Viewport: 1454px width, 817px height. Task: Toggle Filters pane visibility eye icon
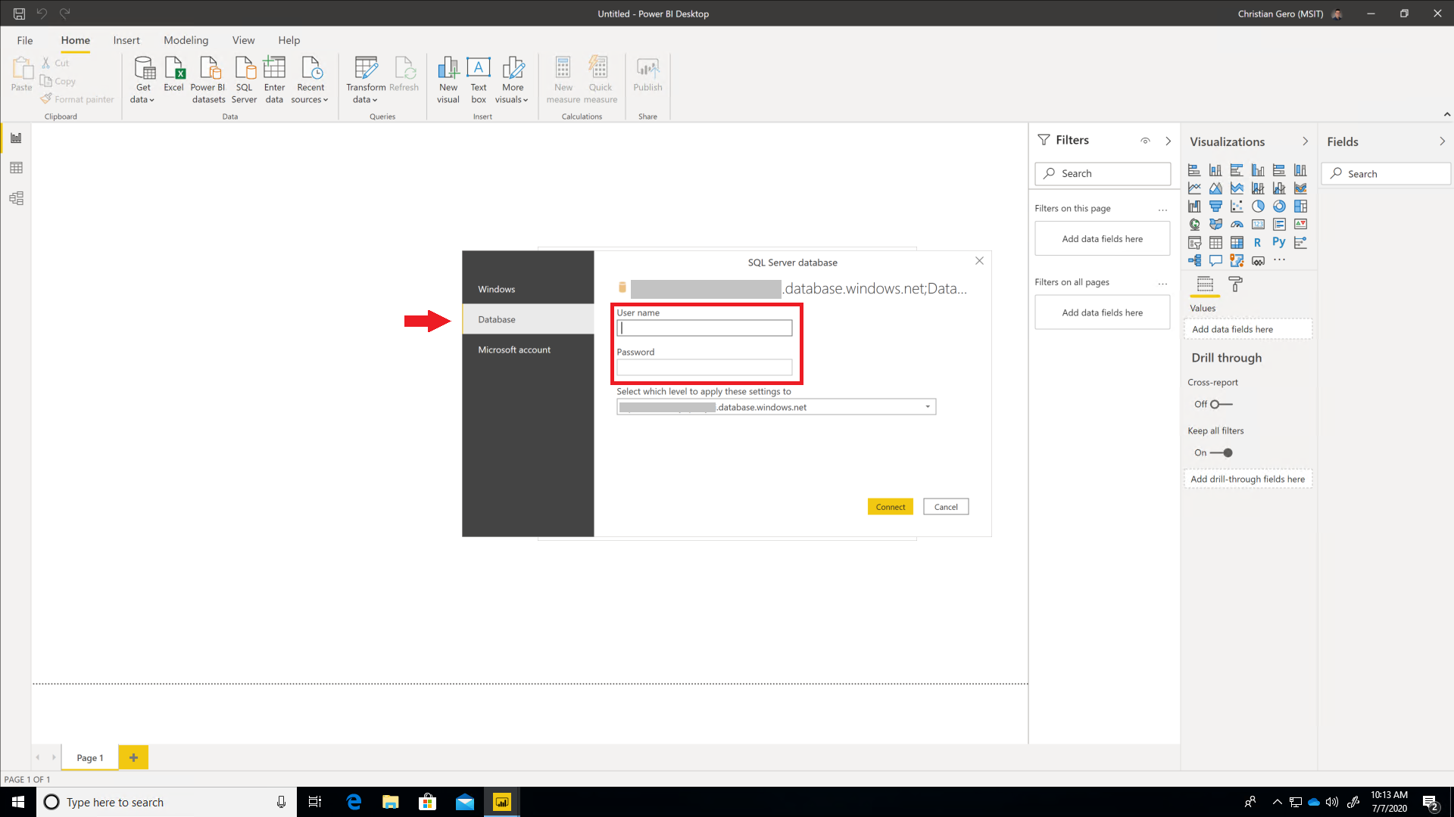(x=1145, y=141)
